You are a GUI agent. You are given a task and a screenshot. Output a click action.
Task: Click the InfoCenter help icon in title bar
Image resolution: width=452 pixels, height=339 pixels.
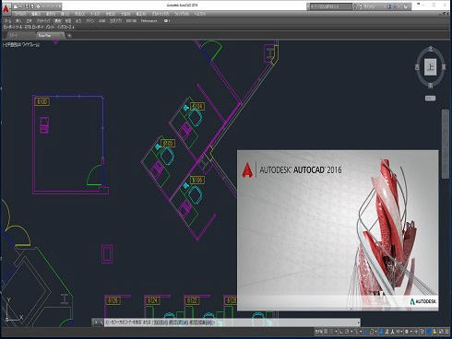[405, 6]
